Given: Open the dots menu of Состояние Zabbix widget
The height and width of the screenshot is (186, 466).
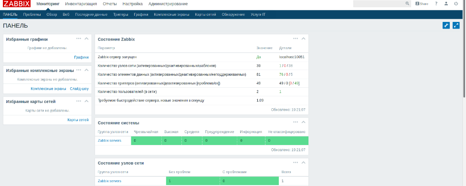Looking at the screenshot, I should [296, 39].
